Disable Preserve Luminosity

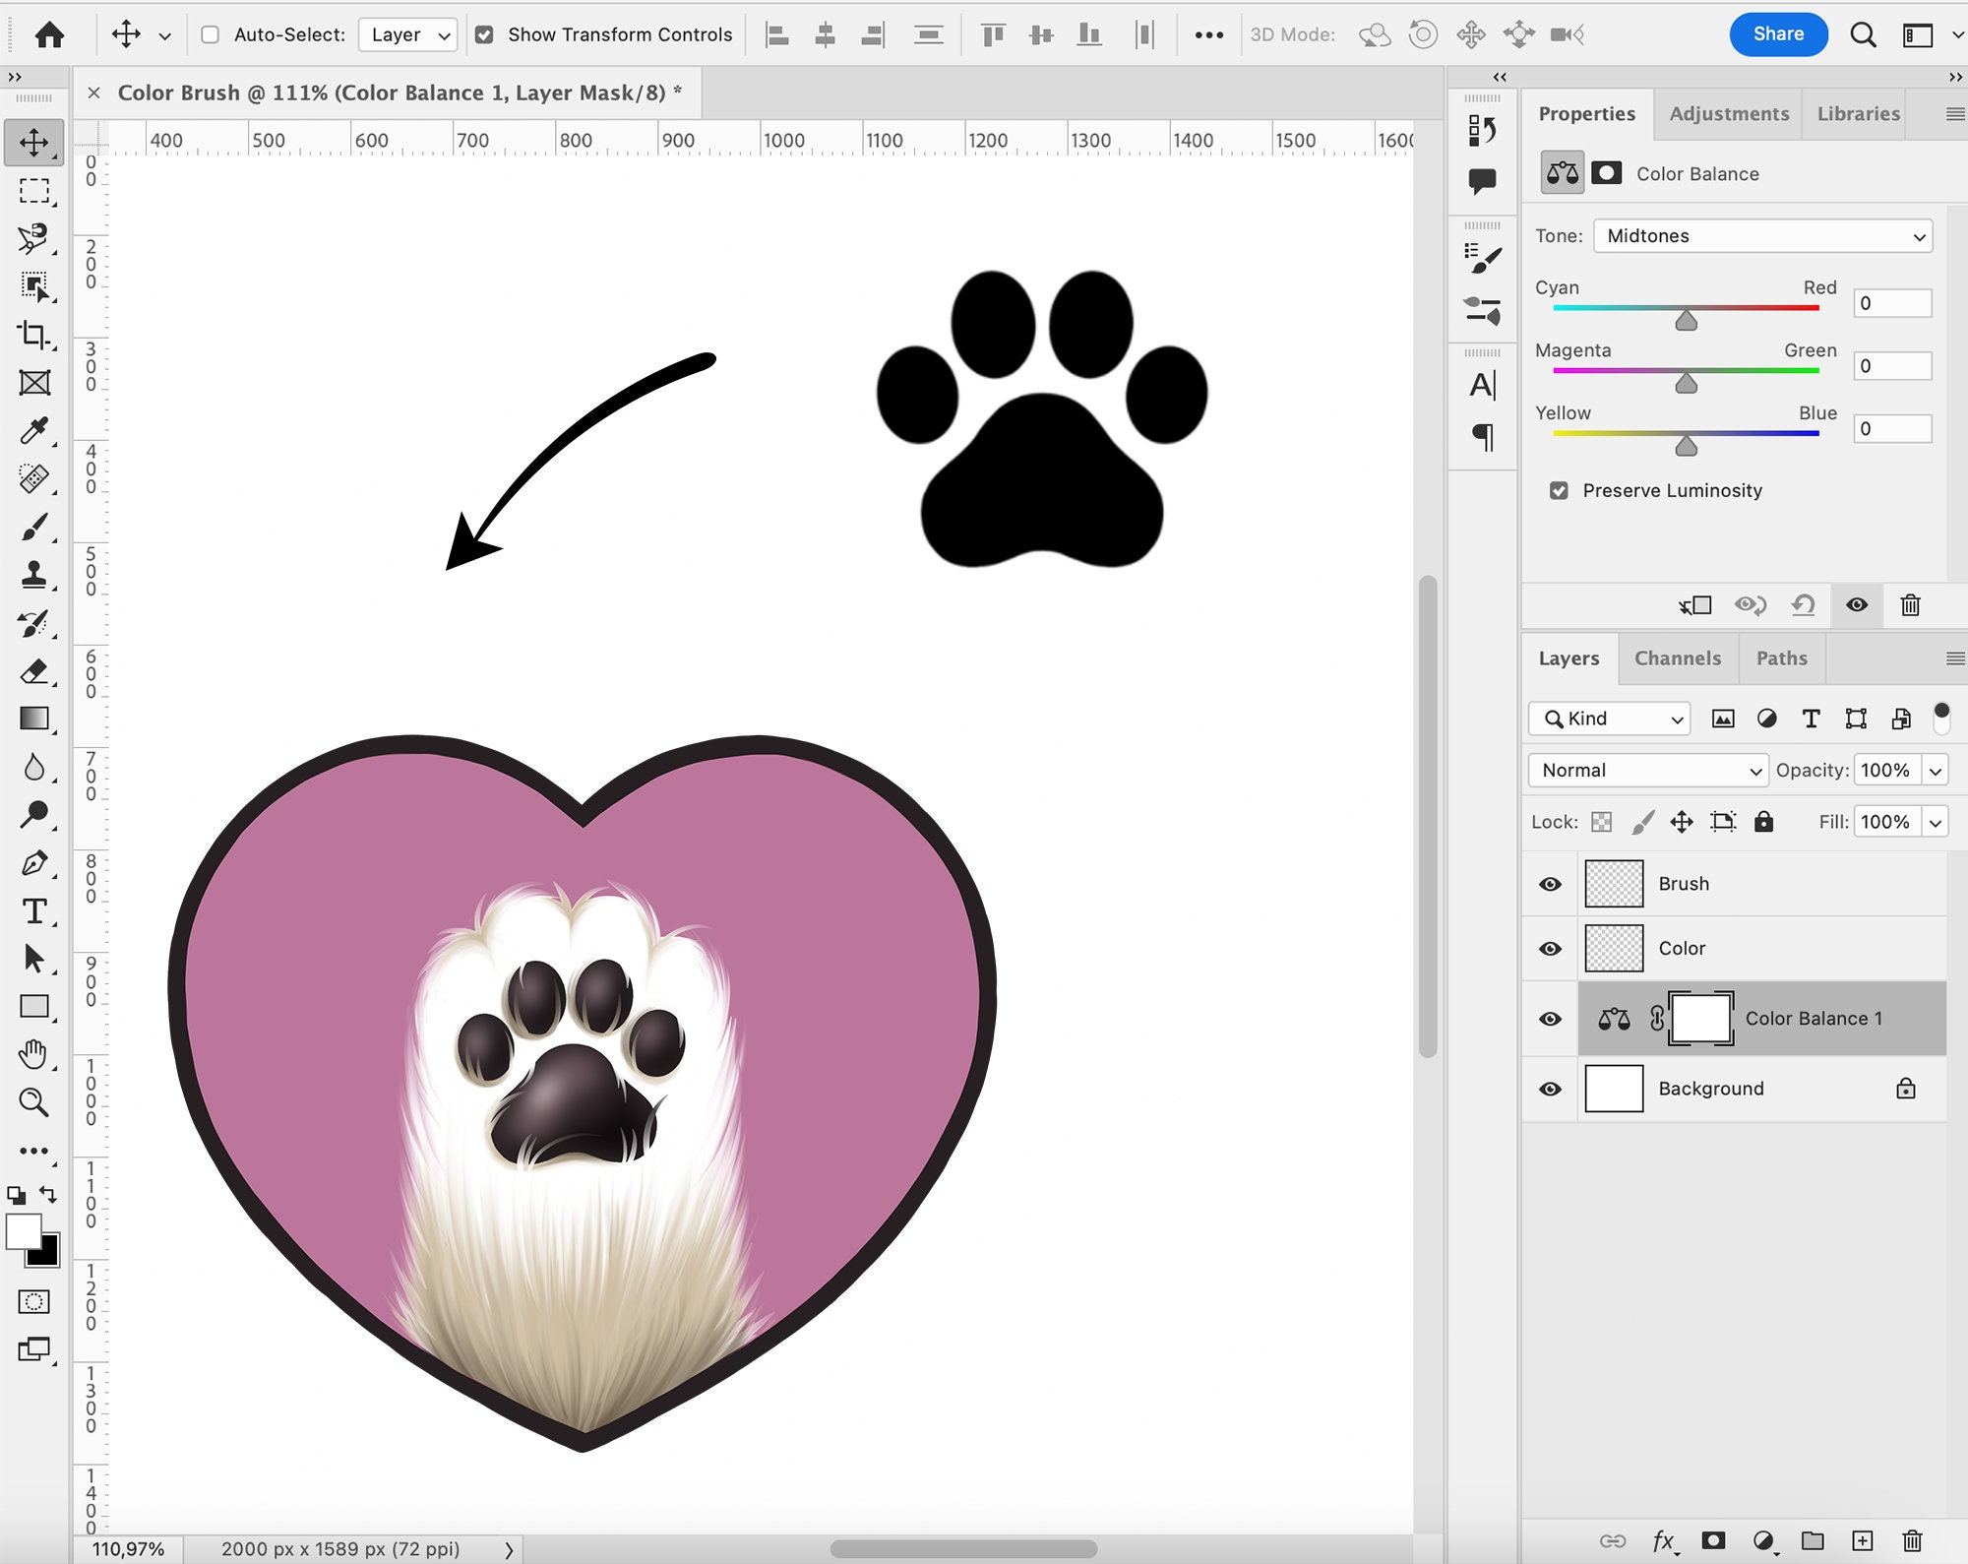click(x=1560, y=490)
